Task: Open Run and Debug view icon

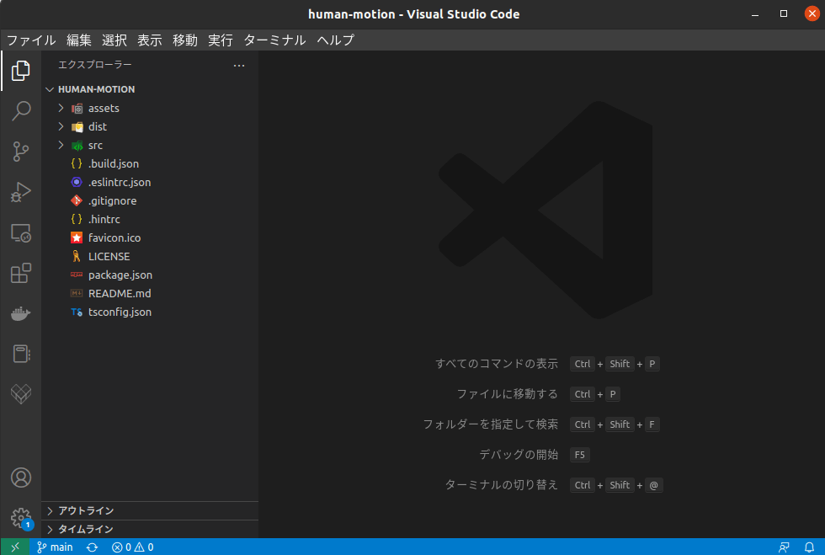Action: tap(20, 192)
